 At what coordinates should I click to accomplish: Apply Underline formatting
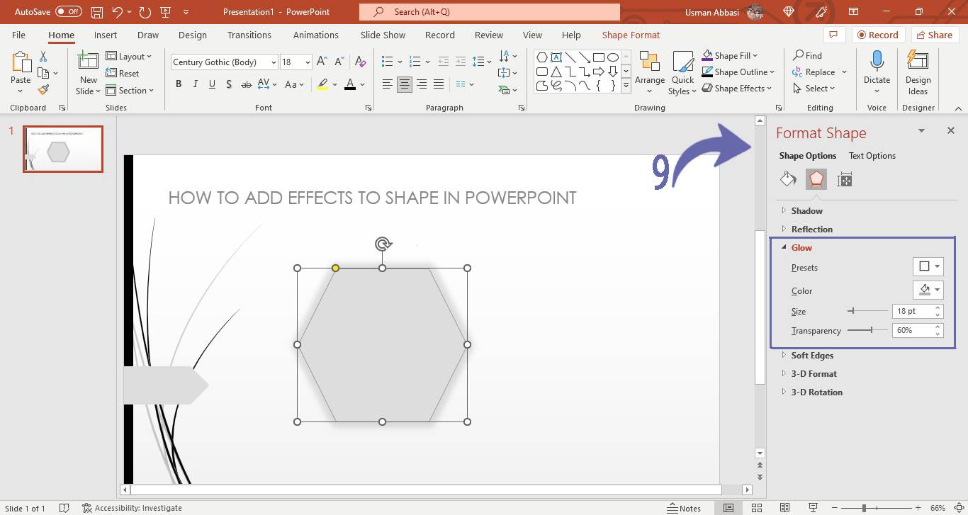click(x=212, y=84)
